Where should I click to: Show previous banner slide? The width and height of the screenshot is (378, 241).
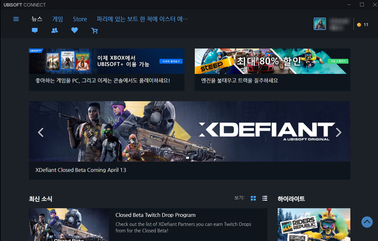pos(41,132)
